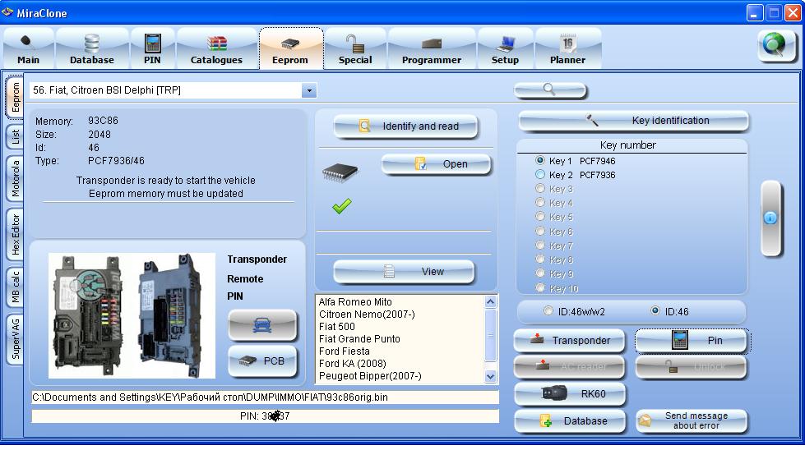Click the eeprom chip icon
This screenshot has height=450, width=805.
pos(340,172)
